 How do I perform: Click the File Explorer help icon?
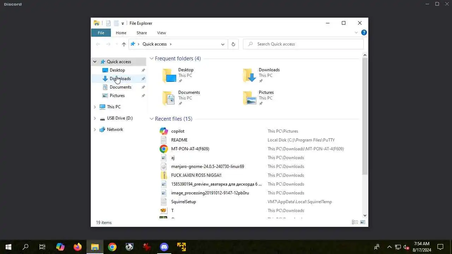click(364, 32)
